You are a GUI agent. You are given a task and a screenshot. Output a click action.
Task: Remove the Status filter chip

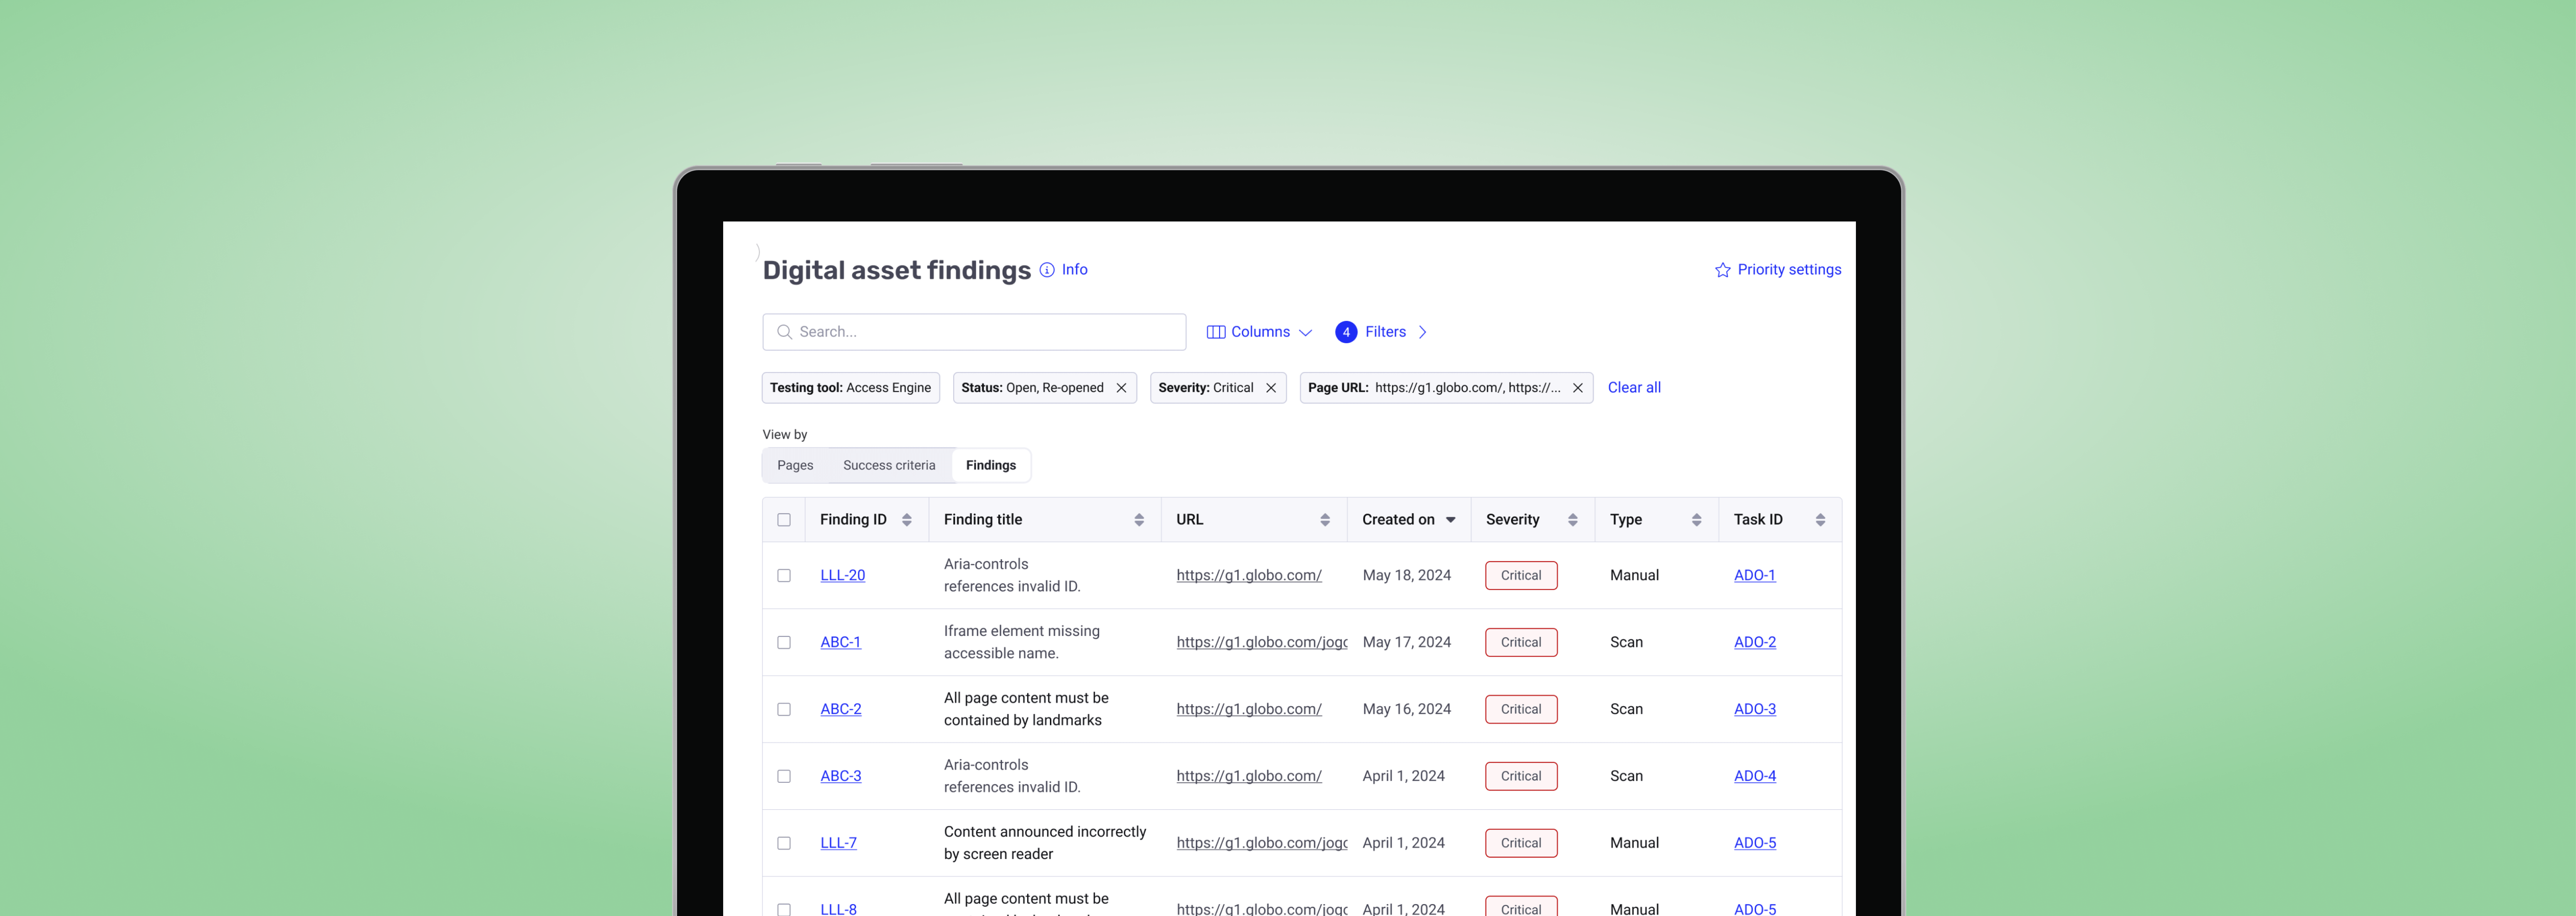click(x=1121, y=388)
